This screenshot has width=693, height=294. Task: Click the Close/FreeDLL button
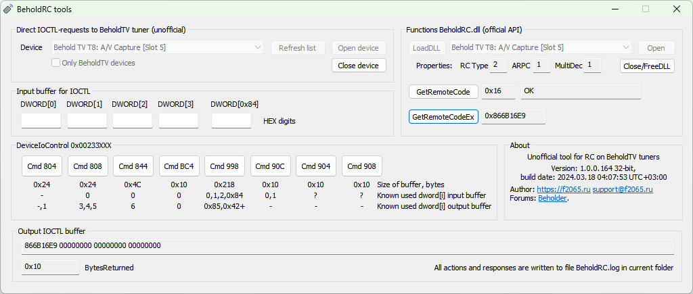(647, 66)
